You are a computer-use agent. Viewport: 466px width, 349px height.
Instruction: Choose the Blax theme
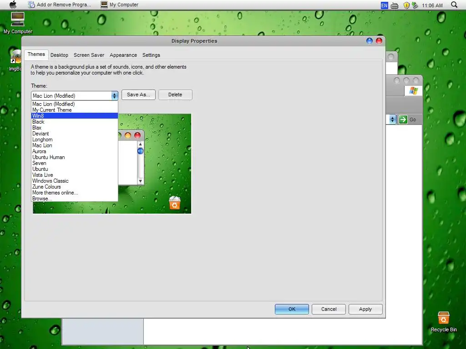(x=74, y=128)
